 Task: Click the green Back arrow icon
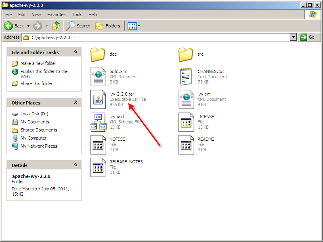click(8, 26)
